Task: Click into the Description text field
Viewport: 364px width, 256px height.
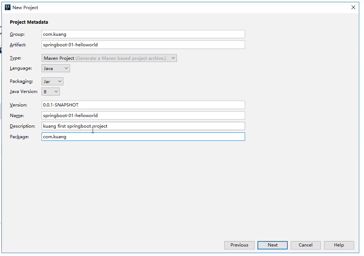Action: point(143,126)
